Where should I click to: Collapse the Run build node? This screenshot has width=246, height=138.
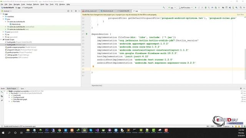7,93
